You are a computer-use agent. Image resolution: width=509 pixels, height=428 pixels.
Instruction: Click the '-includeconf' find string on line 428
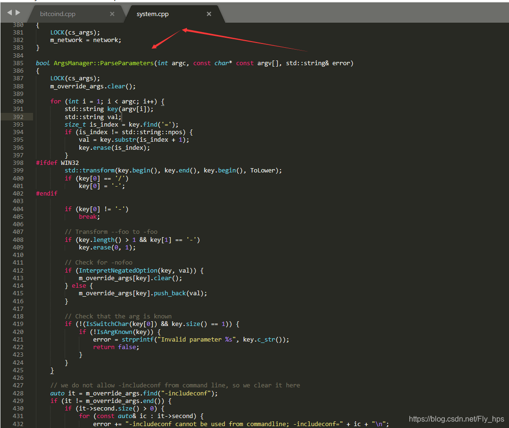186,393
